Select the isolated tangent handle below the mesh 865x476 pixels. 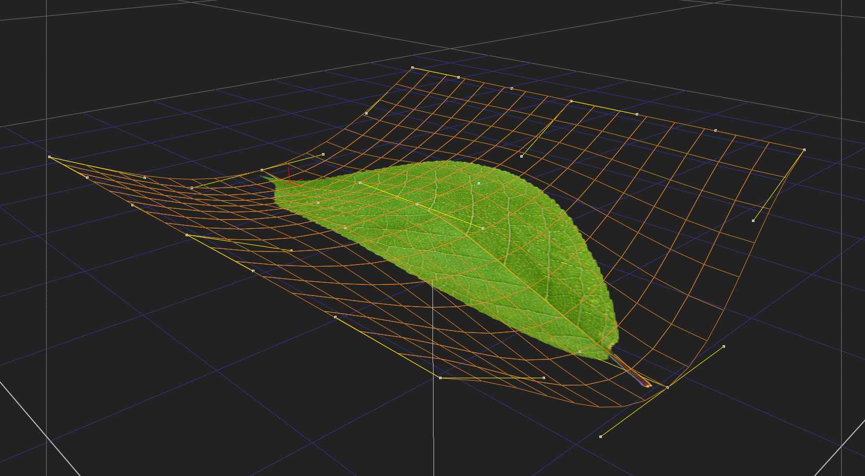[600, 436]
